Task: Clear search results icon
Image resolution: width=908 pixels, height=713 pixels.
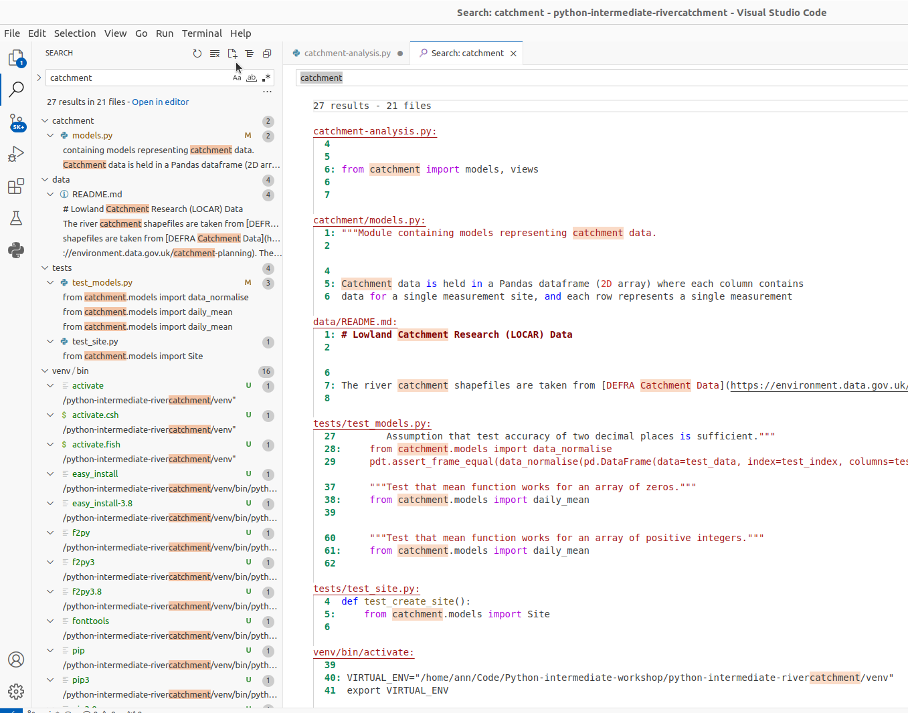Action: pos(215,54)
